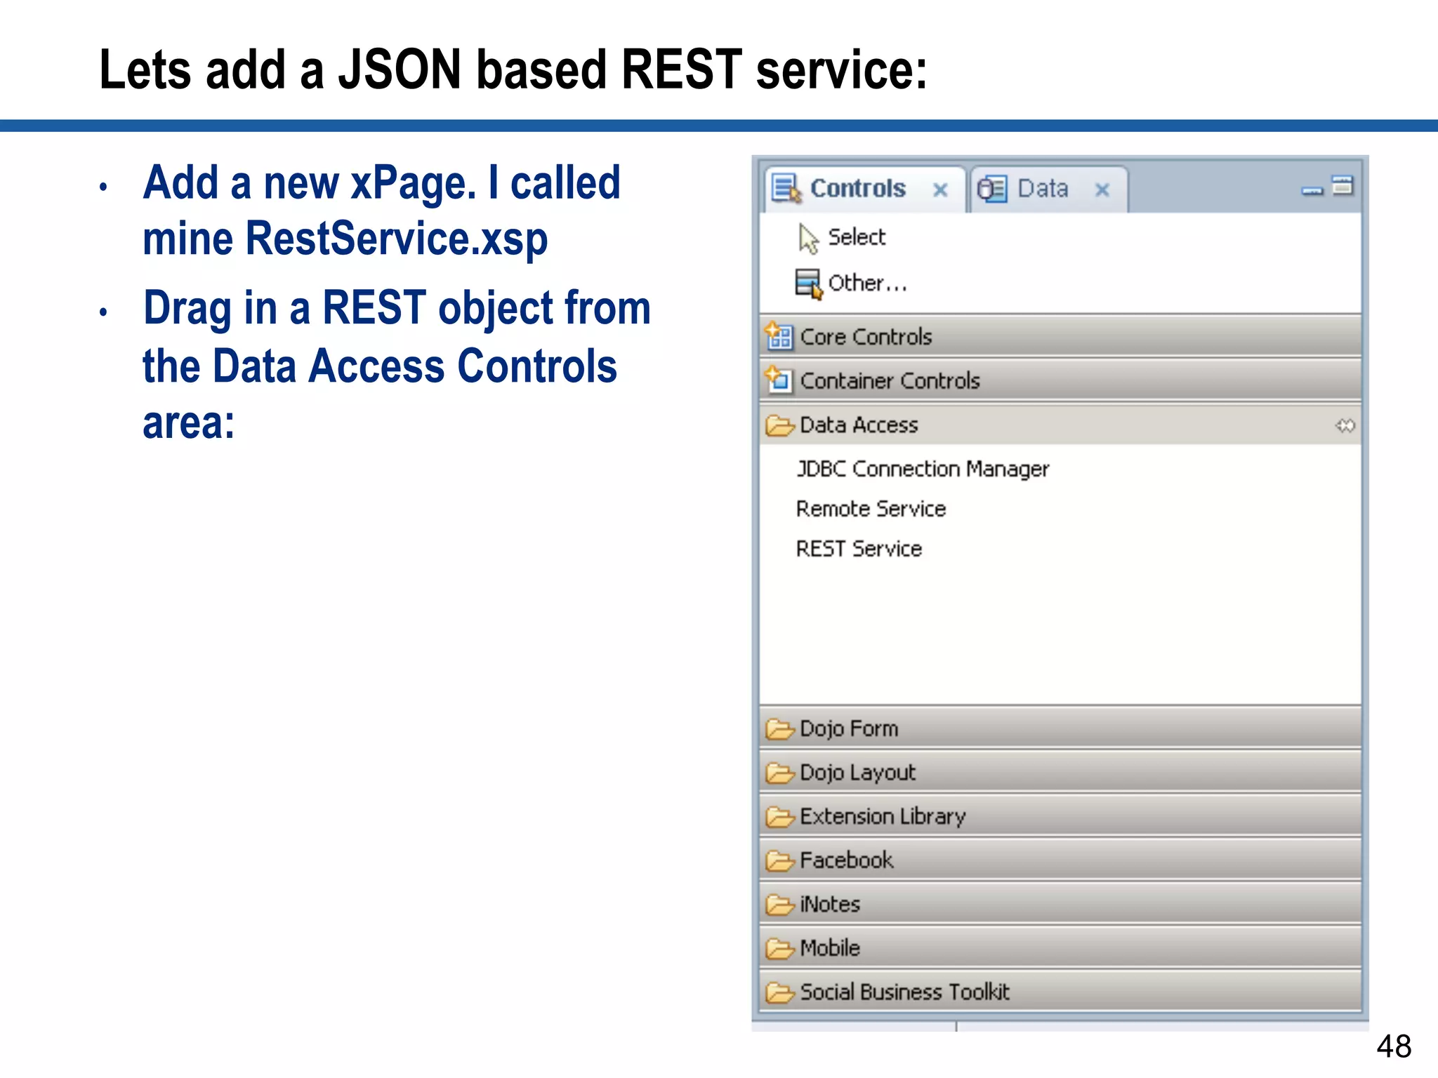Click the Other... label
The width and height of the screenshot is (1438, 1078).
point(868,283)
